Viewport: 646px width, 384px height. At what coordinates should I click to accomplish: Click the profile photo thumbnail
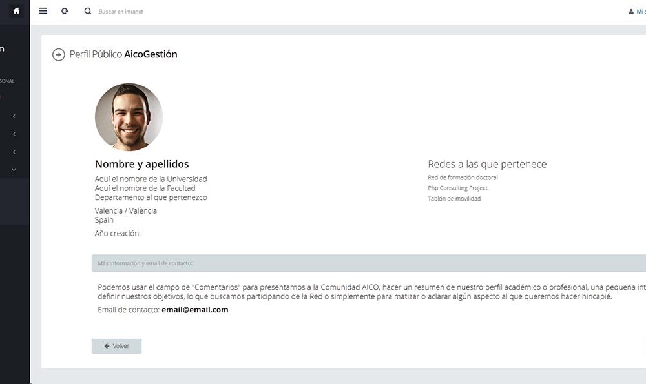click(129, 117)
